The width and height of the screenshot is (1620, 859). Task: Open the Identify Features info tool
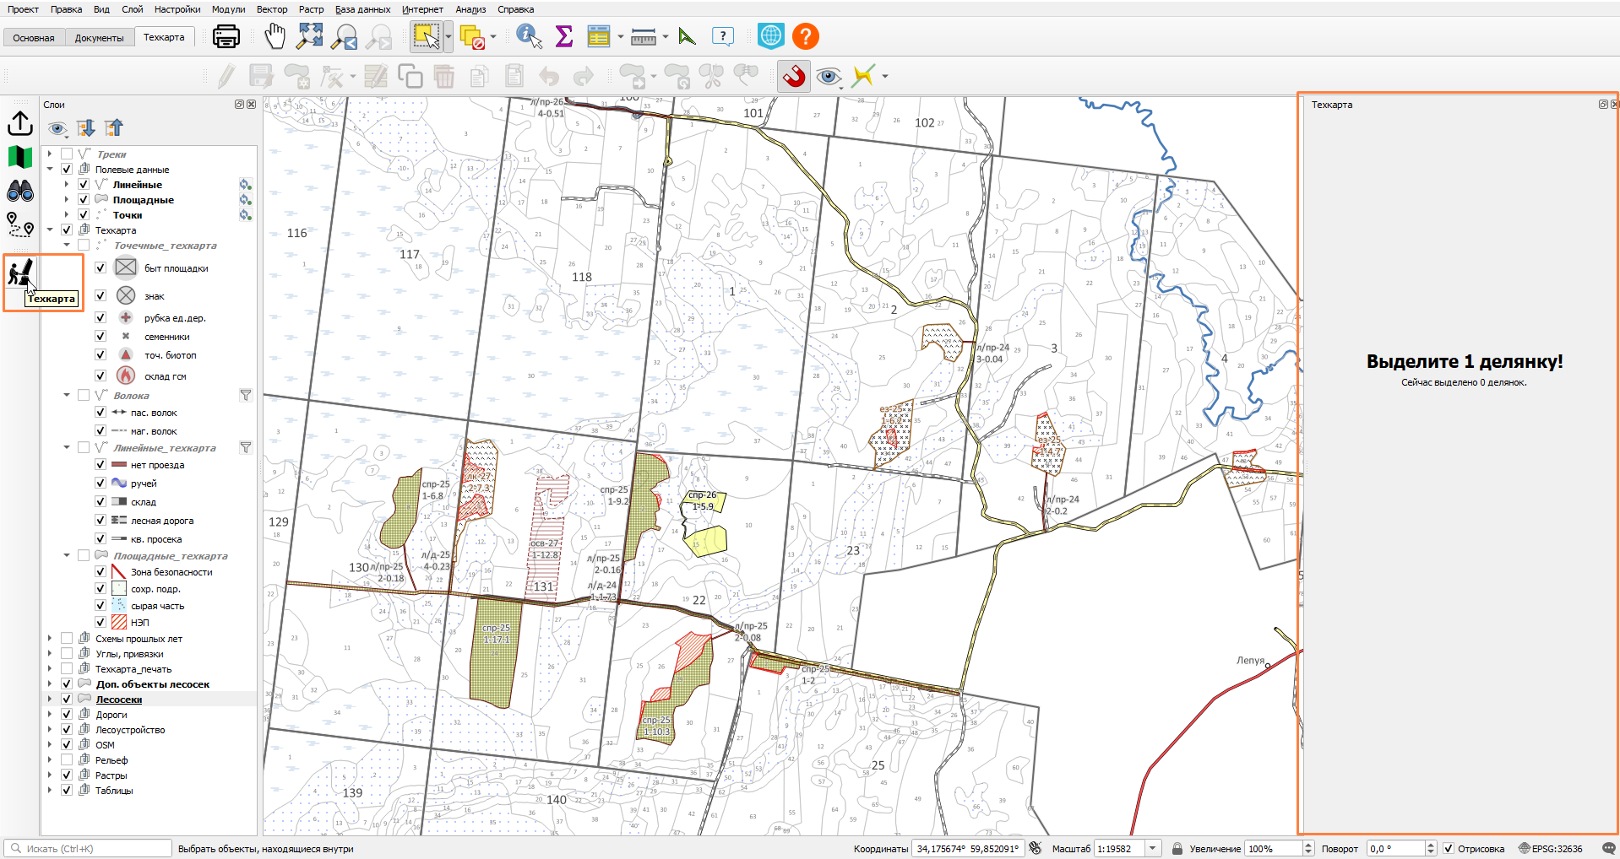(529, 36)
